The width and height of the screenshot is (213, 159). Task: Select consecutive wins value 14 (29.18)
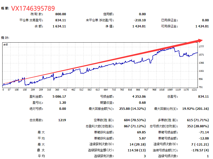pyautogui.click(x=138, y=144)
